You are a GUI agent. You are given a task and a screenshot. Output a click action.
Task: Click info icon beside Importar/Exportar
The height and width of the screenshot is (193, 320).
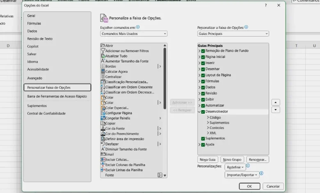click(x=261, y=174)
